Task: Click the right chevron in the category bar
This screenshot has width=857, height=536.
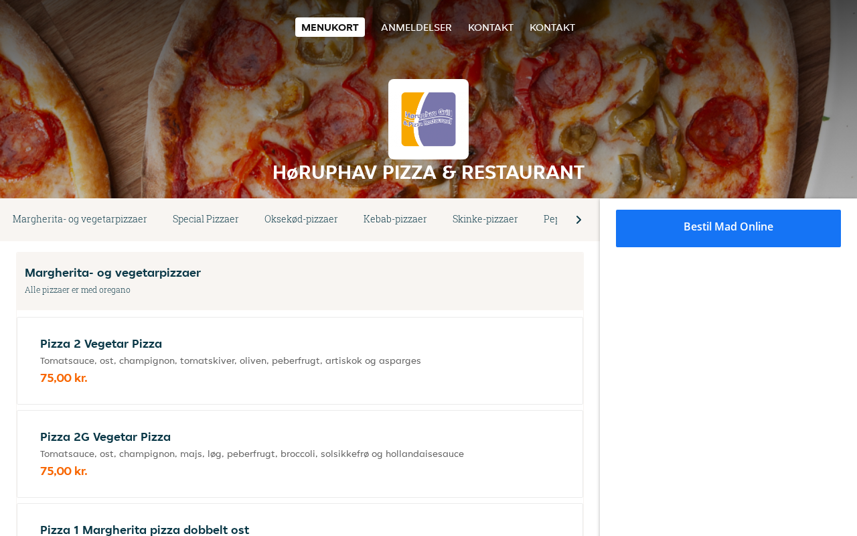Action: (578, 220)
